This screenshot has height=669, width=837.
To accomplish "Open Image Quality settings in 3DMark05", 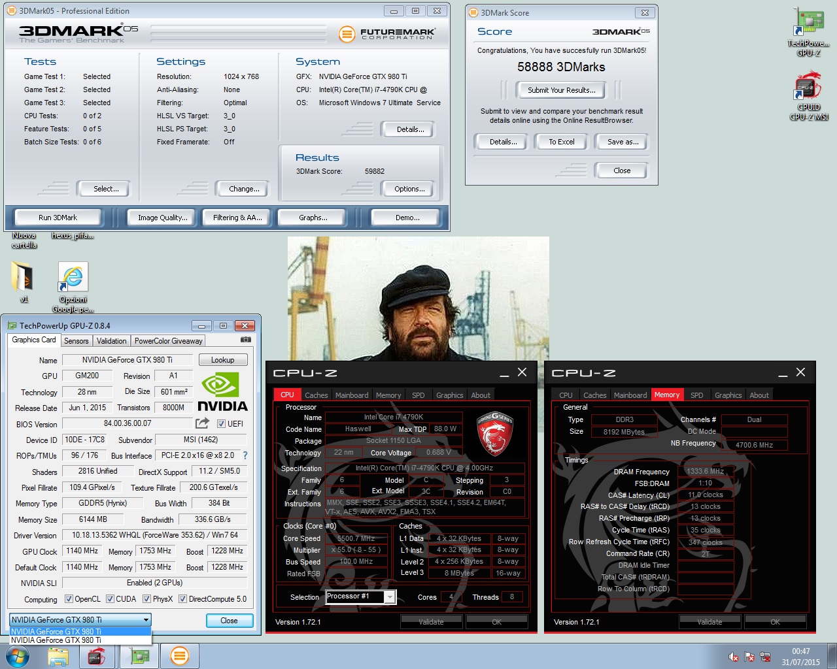I will [x=163, y=218].
